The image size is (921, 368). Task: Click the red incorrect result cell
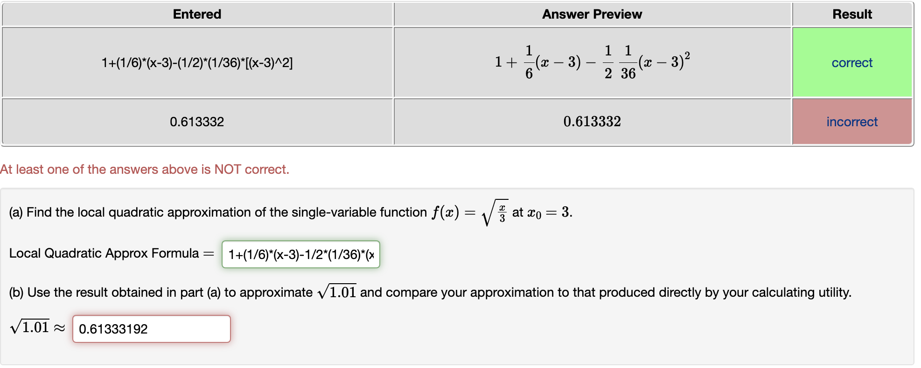852,122
